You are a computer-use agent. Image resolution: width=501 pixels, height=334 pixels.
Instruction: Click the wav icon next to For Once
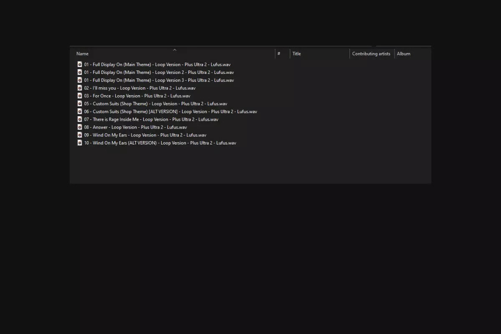click(80, 96)
